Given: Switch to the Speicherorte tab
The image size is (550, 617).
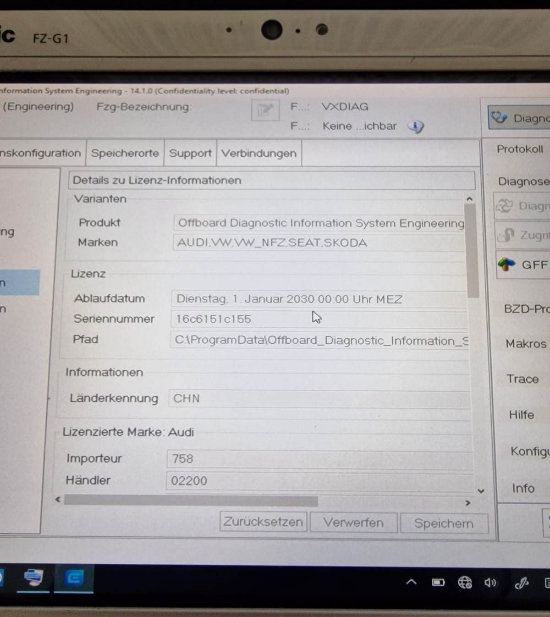Looking at the screenshot, I should [x=125, y=153].
